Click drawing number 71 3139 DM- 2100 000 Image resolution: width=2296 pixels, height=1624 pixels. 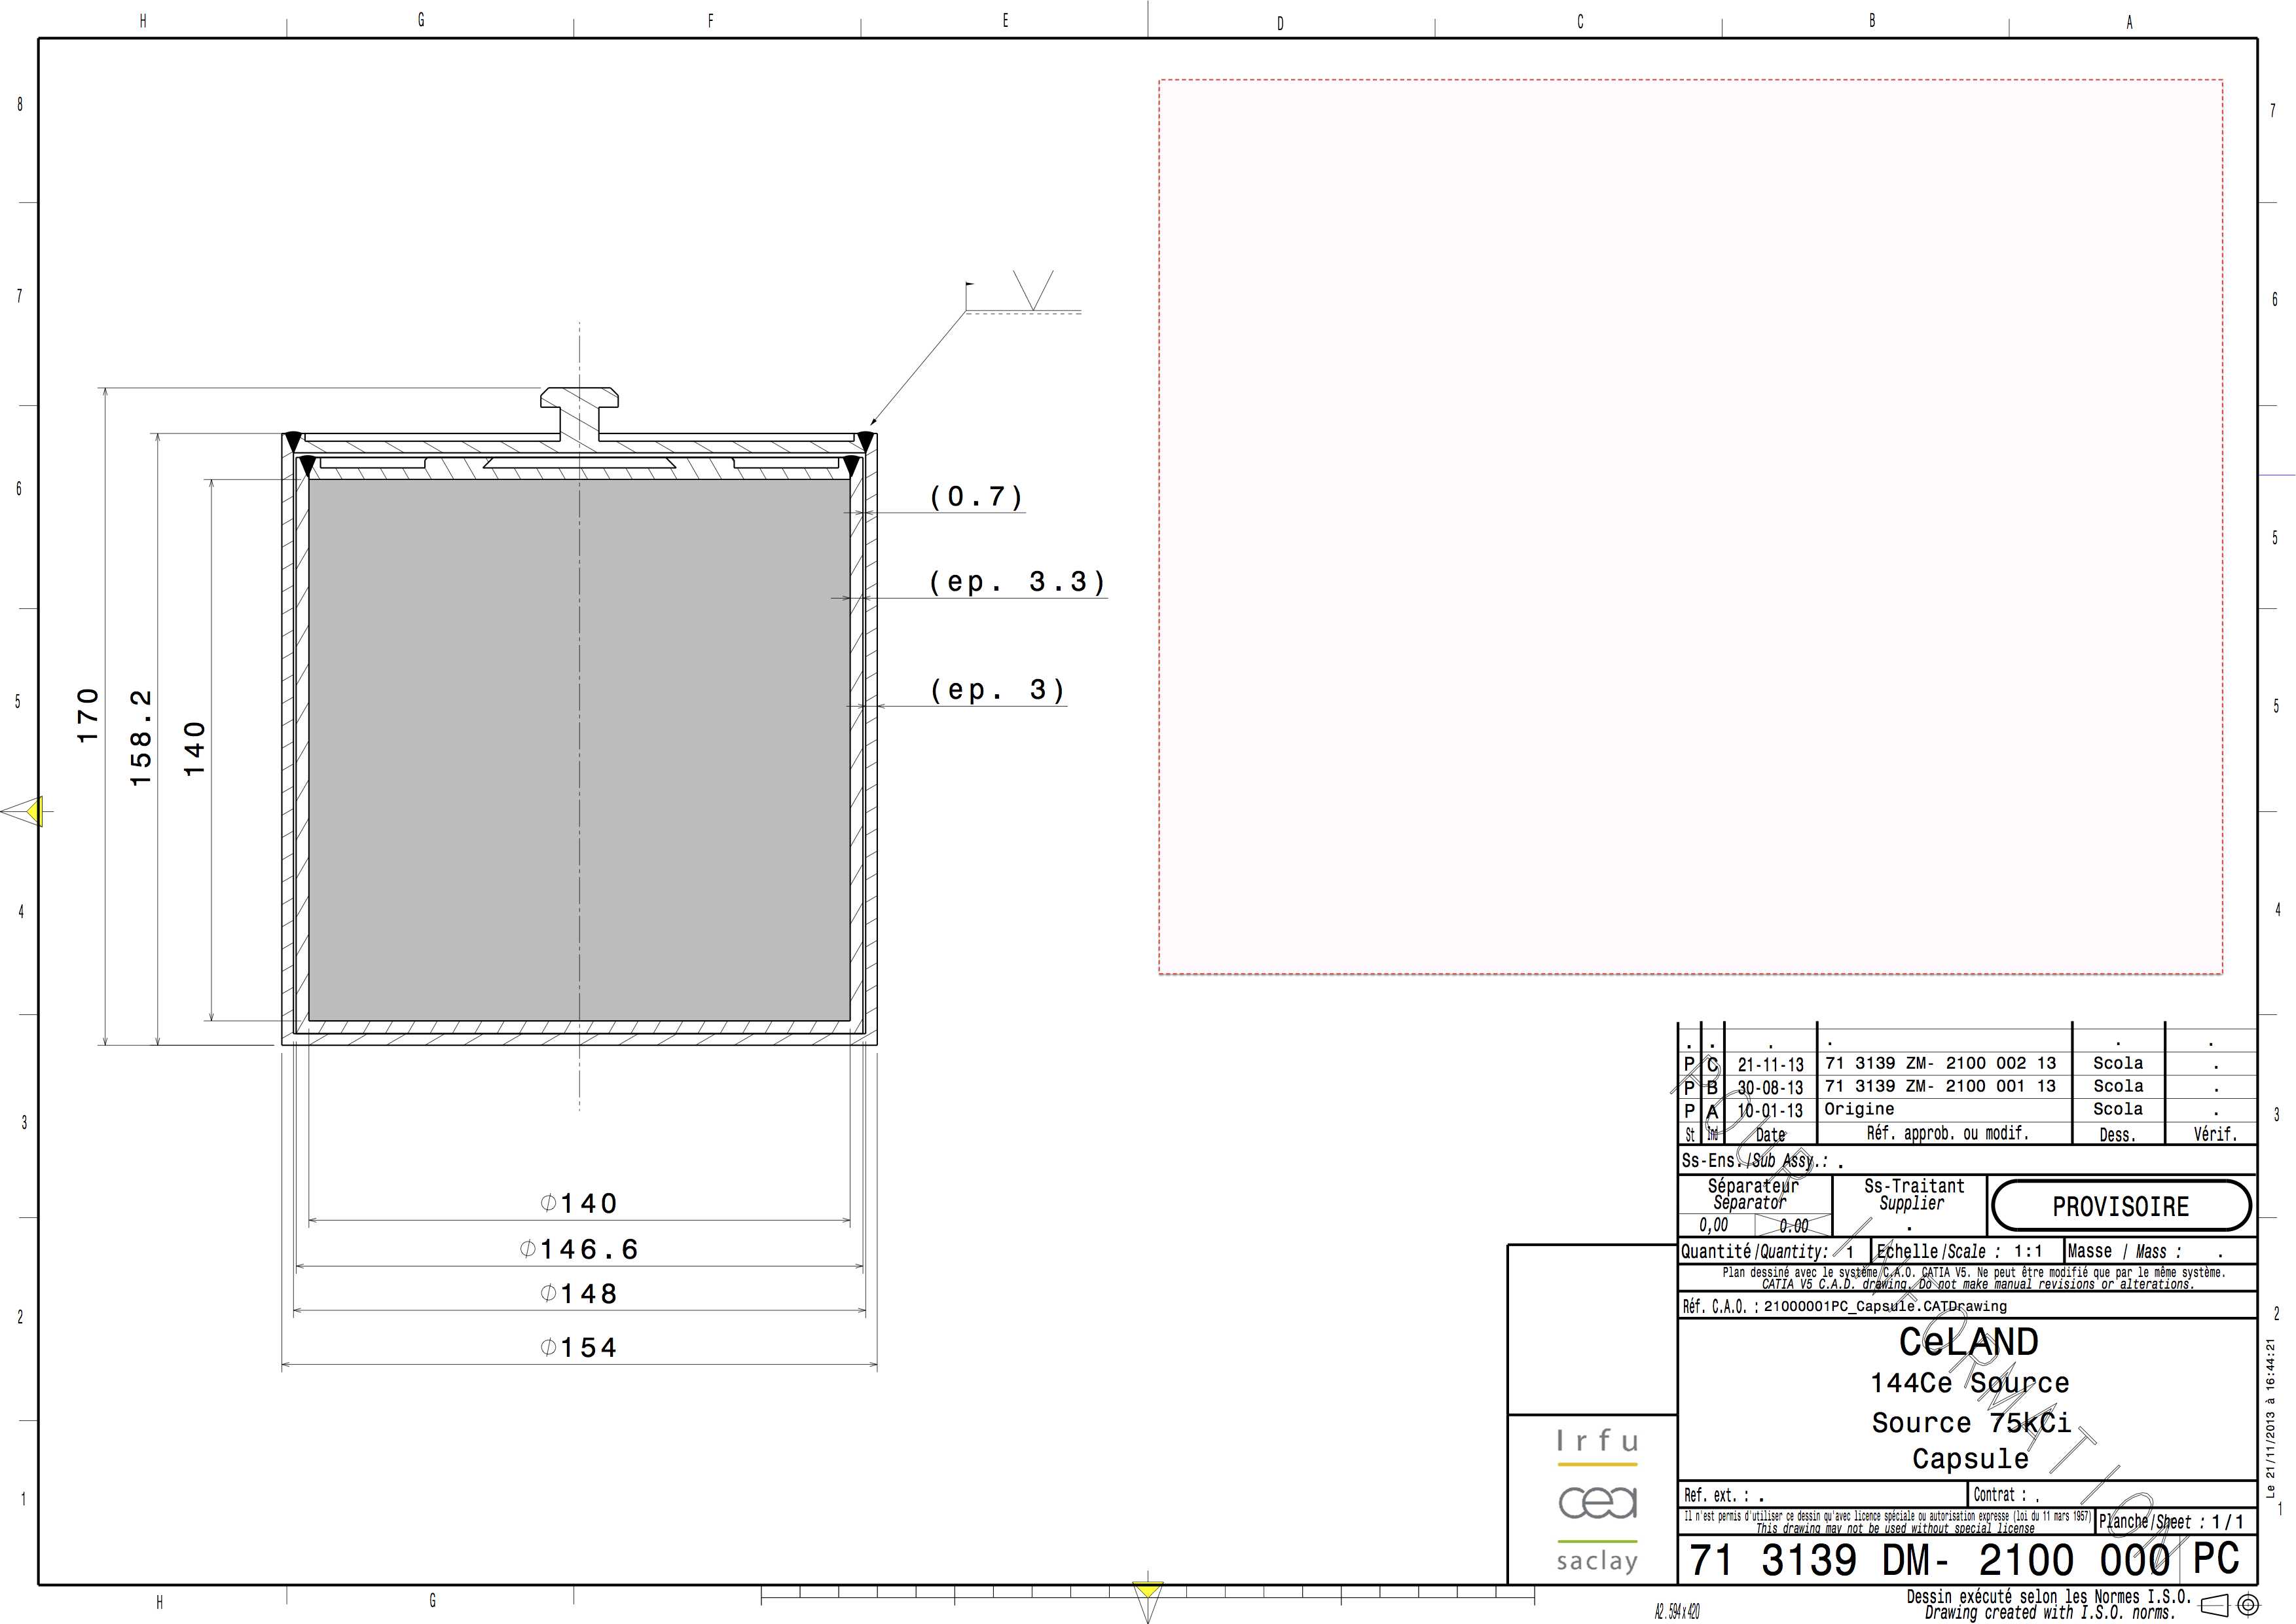coord(1930,1560)
